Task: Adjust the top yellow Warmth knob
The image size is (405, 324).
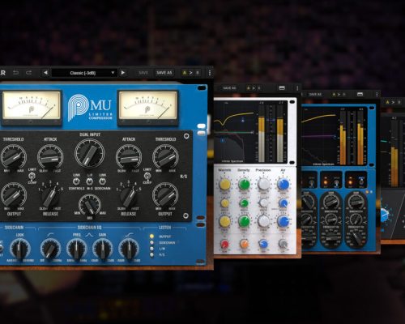Action: click(x=224, y=184)
